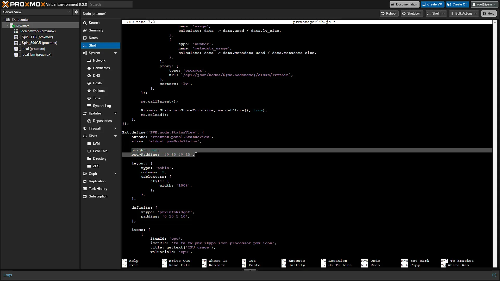Collapse the System section arrow
The image size is (500, 281).
tap(115, 53)
